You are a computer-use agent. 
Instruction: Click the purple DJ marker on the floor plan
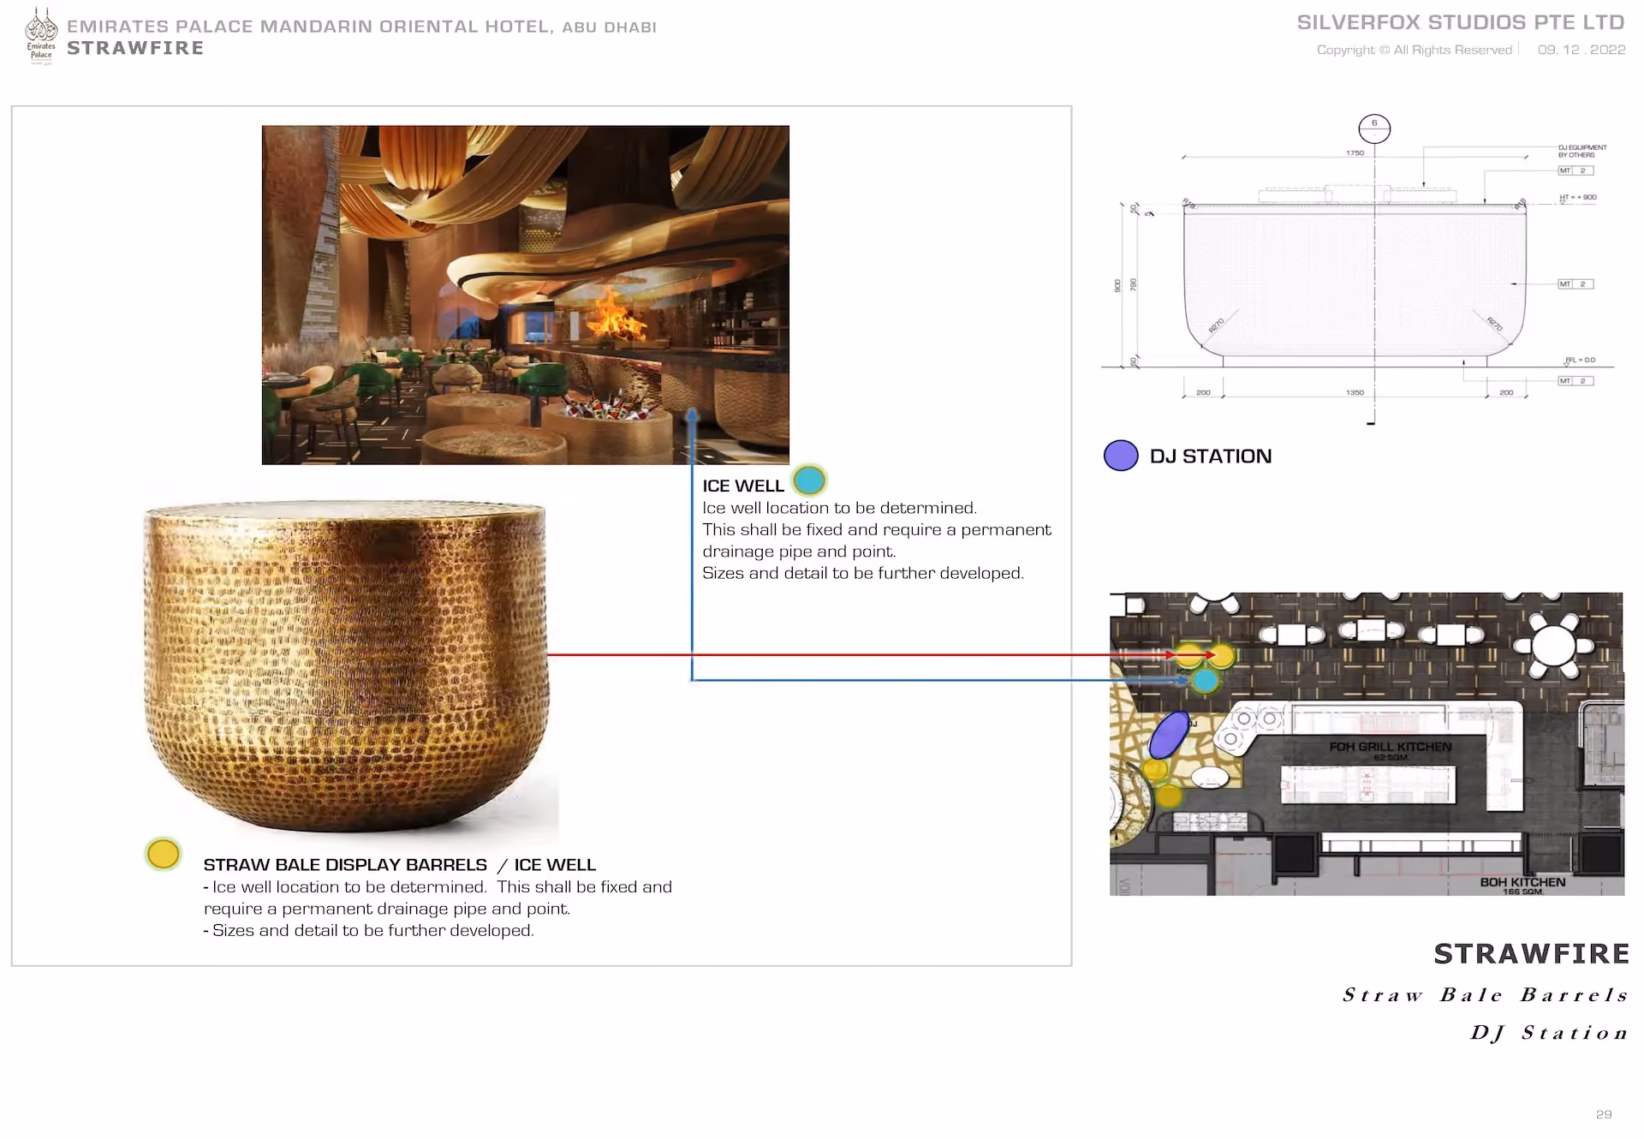1169,735
